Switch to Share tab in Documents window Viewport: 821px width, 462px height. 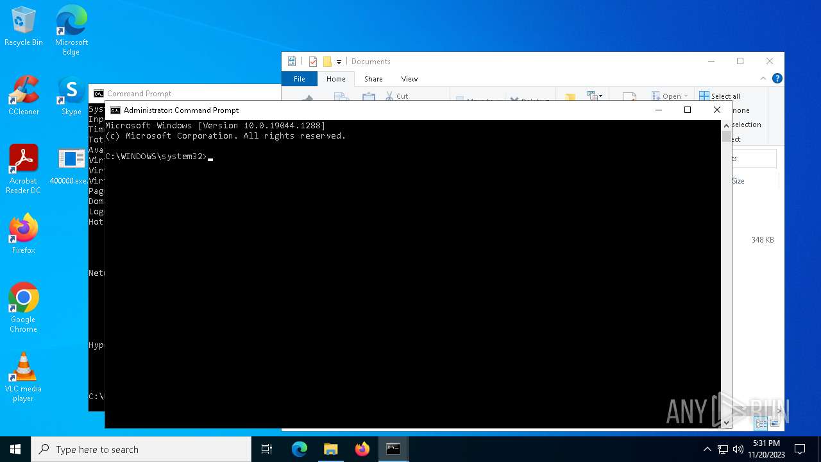pos(373,79)
